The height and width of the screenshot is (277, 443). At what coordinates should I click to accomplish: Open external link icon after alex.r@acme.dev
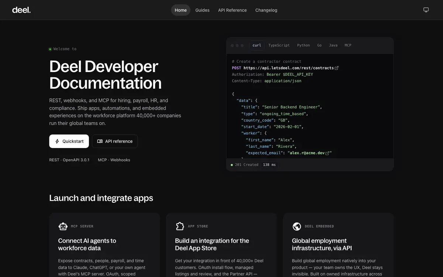point(327,153)
